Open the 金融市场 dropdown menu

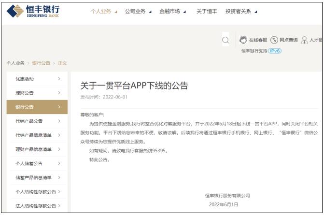click(172, 12)
